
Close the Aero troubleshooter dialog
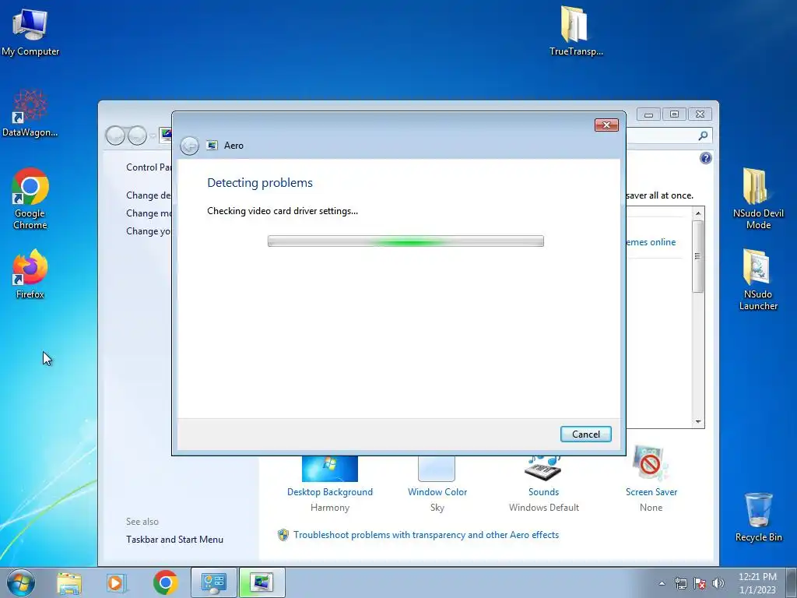pyautogui.click(x=606, y=125)
